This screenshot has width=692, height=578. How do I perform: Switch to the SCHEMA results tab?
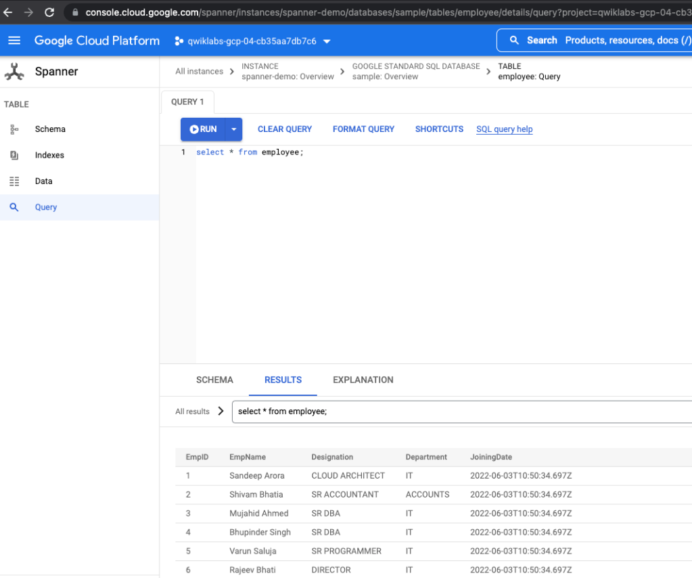(214, 380)
